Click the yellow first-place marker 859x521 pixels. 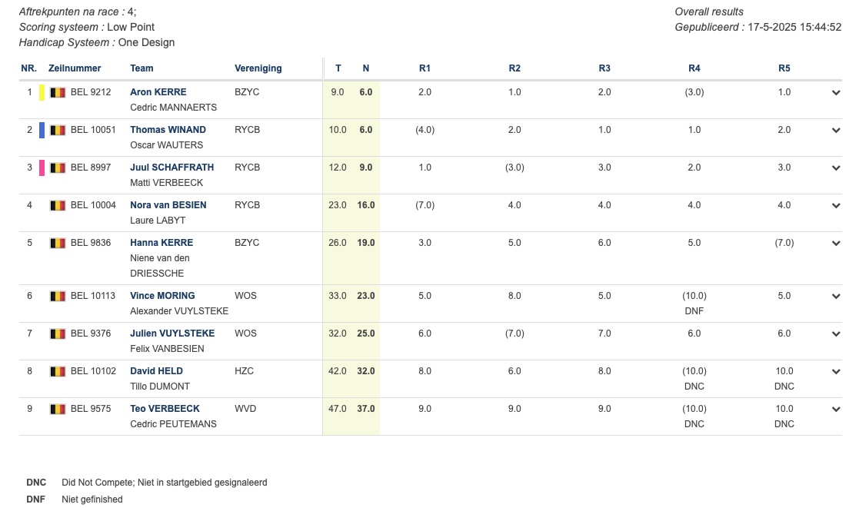click(42, 92)
